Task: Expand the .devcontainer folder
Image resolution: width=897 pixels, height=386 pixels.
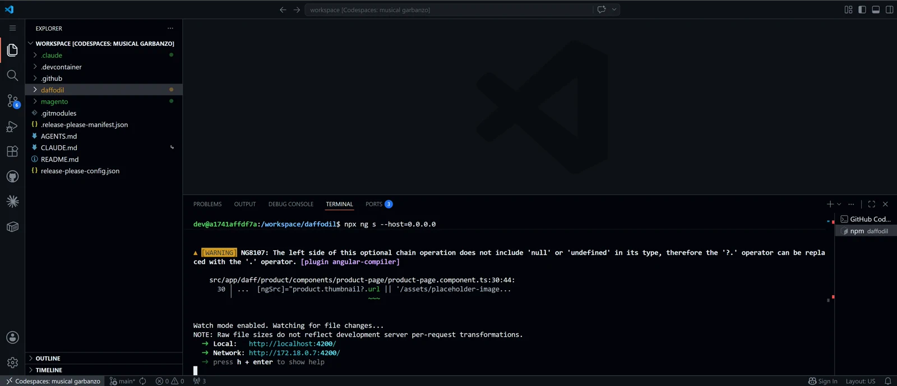Action: (104, 67)
